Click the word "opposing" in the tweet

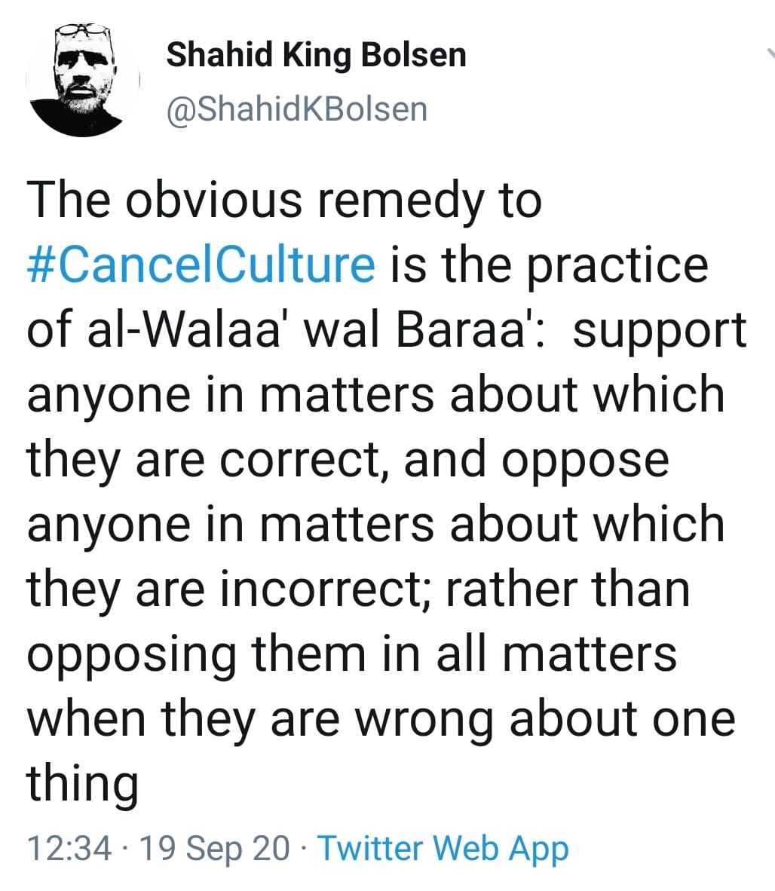point(132,656)
